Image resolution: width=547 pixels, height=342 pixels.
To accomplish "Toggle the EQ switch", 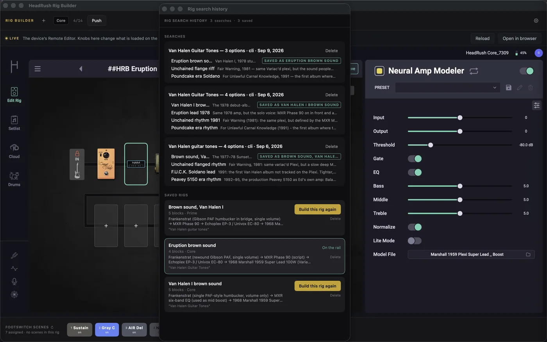I will click(x=415, y=172).
